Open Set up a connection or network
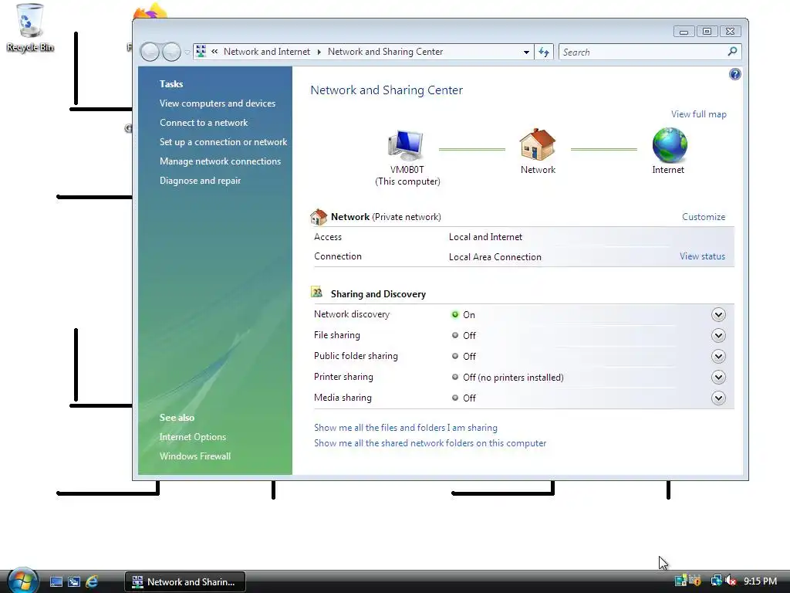This screenshot has width=790, height=593. pos(223,142)
